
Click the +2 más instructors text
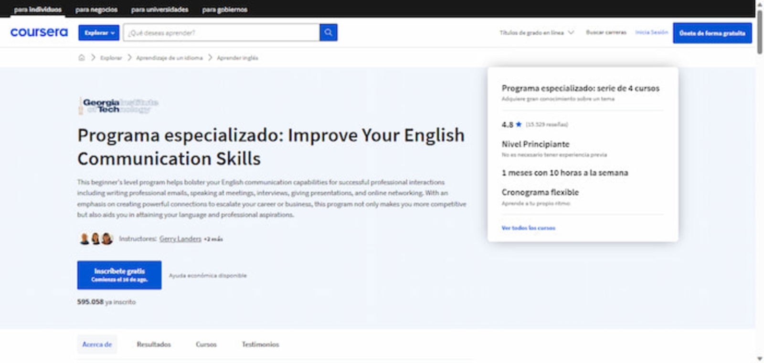pos(213,239)
